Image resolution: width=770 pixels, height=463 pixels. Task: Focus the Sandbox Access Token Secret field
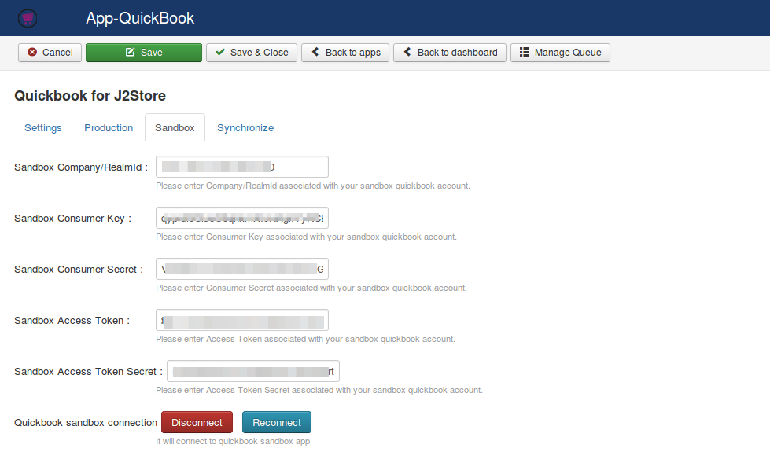(x=253, y=371)
